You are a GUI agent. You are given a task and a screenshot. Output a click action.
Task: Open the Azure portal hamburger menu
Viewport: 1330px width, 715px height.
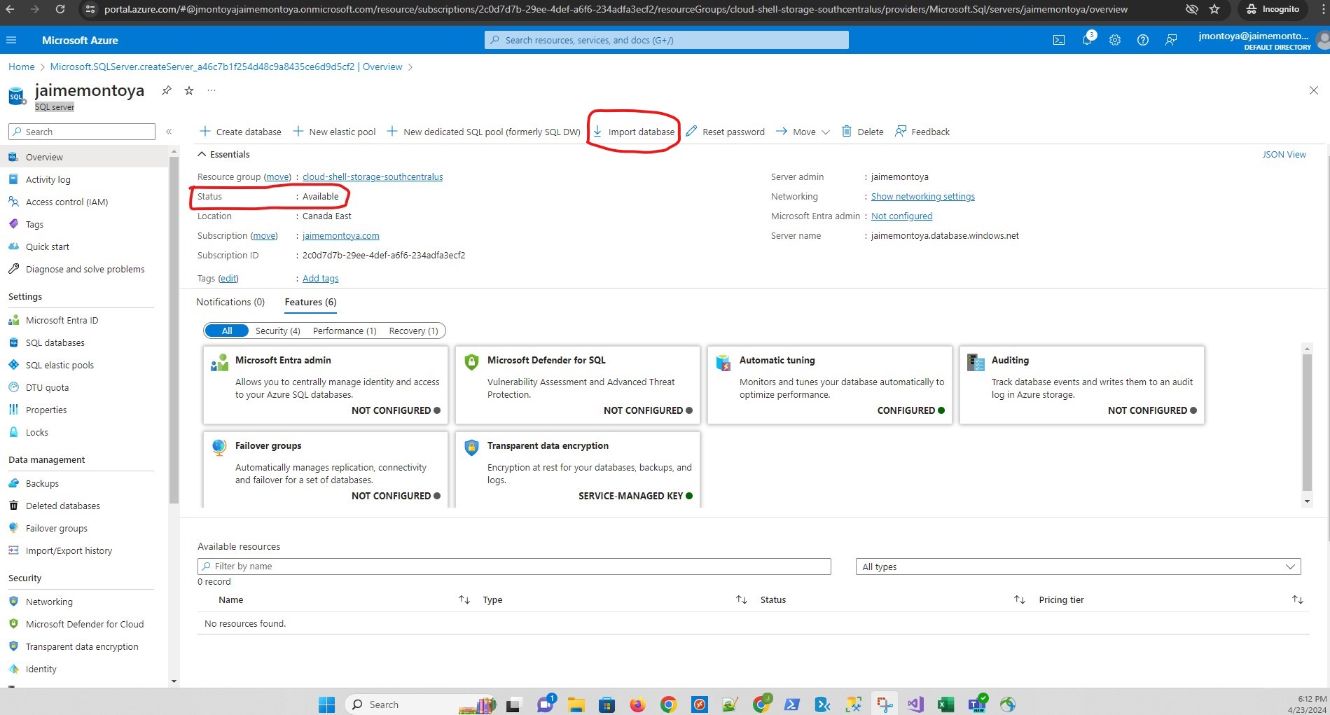click(11, 40)
